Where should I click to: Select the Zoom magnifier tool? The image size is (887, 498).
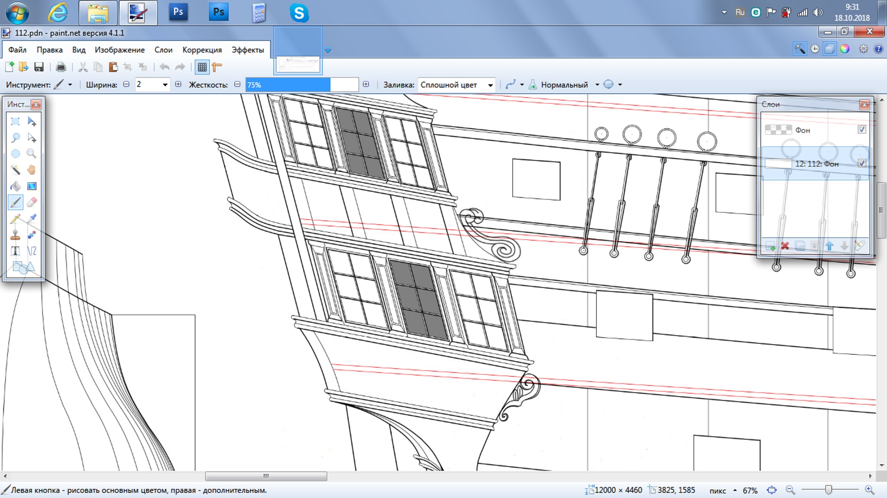(32, 154)
